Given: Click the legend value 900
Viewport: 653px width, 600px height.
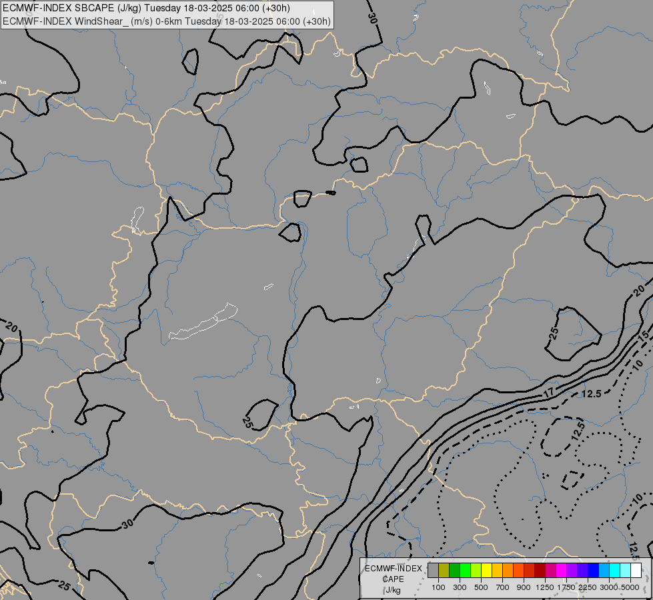Looking at the screenshot, I should (524, 587).
